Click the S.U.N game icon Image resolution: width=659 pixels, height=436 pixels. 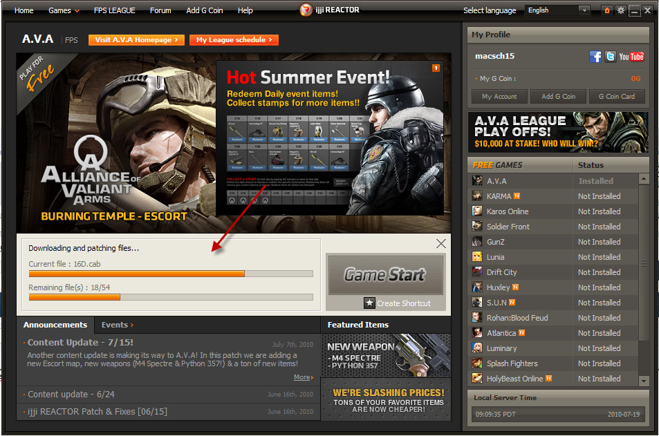point(477,303)
